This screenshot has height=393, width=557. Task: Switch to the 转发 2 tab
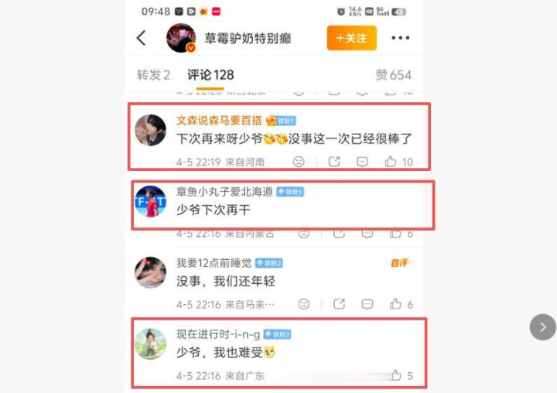[x=153, y=75]
